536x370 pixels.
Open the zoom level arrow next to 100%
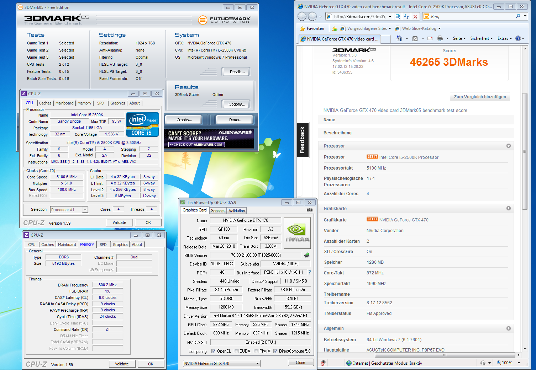point(519,363)
